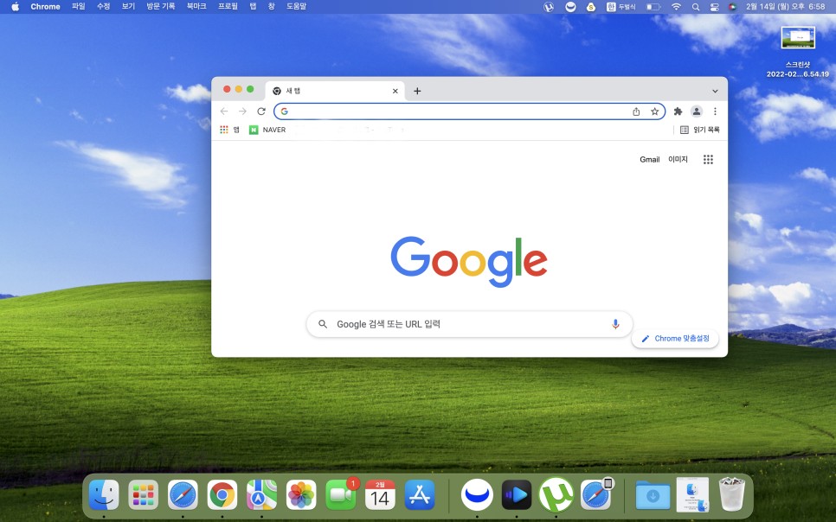Open the Downloads folder in Dock
The width and height of the screenshot is (836, 522).
tap(653, 495)
